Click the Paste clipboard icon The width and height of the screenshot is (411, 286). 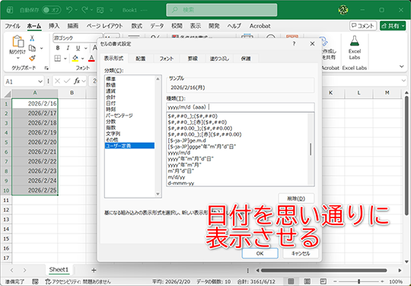tap(18, 42)
